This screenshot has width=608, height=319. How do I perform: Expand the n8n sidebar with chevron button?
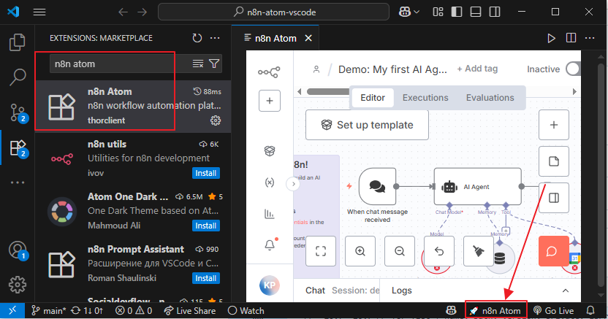[294, 184]
